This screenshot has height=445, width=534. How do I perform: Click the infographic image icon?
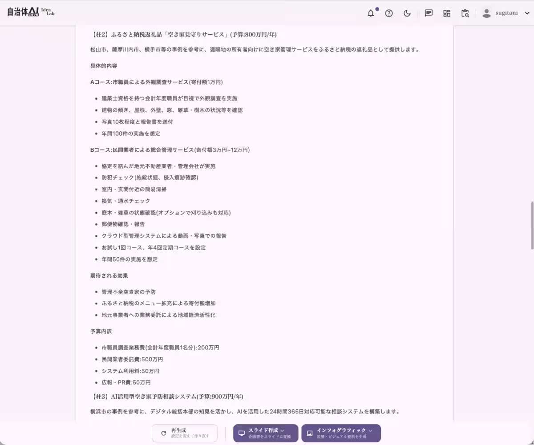coord(310,433)
